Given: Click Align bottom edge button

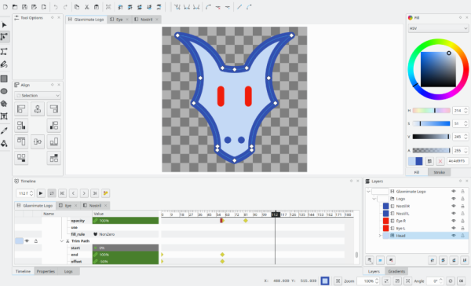Looking at the screenshot, I should 53,141.
